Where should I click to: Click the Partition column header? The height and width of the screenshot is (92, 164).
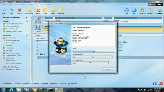coord(38,35)
